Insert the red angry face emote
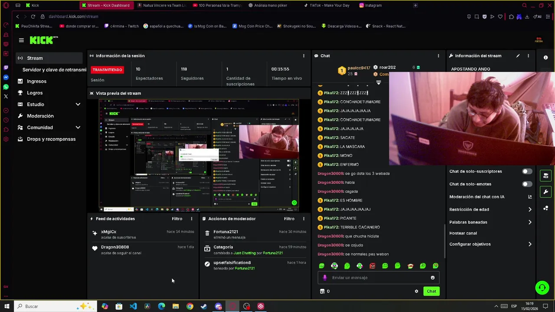The height and width of the screenshot is (312, 555). click(x=372, y=266)
